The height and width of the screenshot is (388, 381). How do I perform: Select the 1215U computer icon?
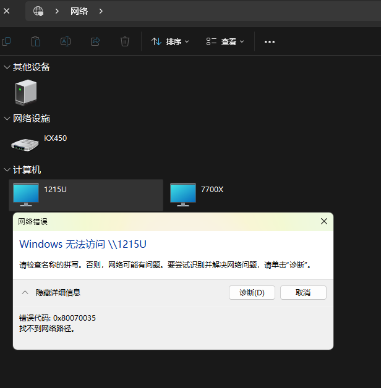(26, 195)
